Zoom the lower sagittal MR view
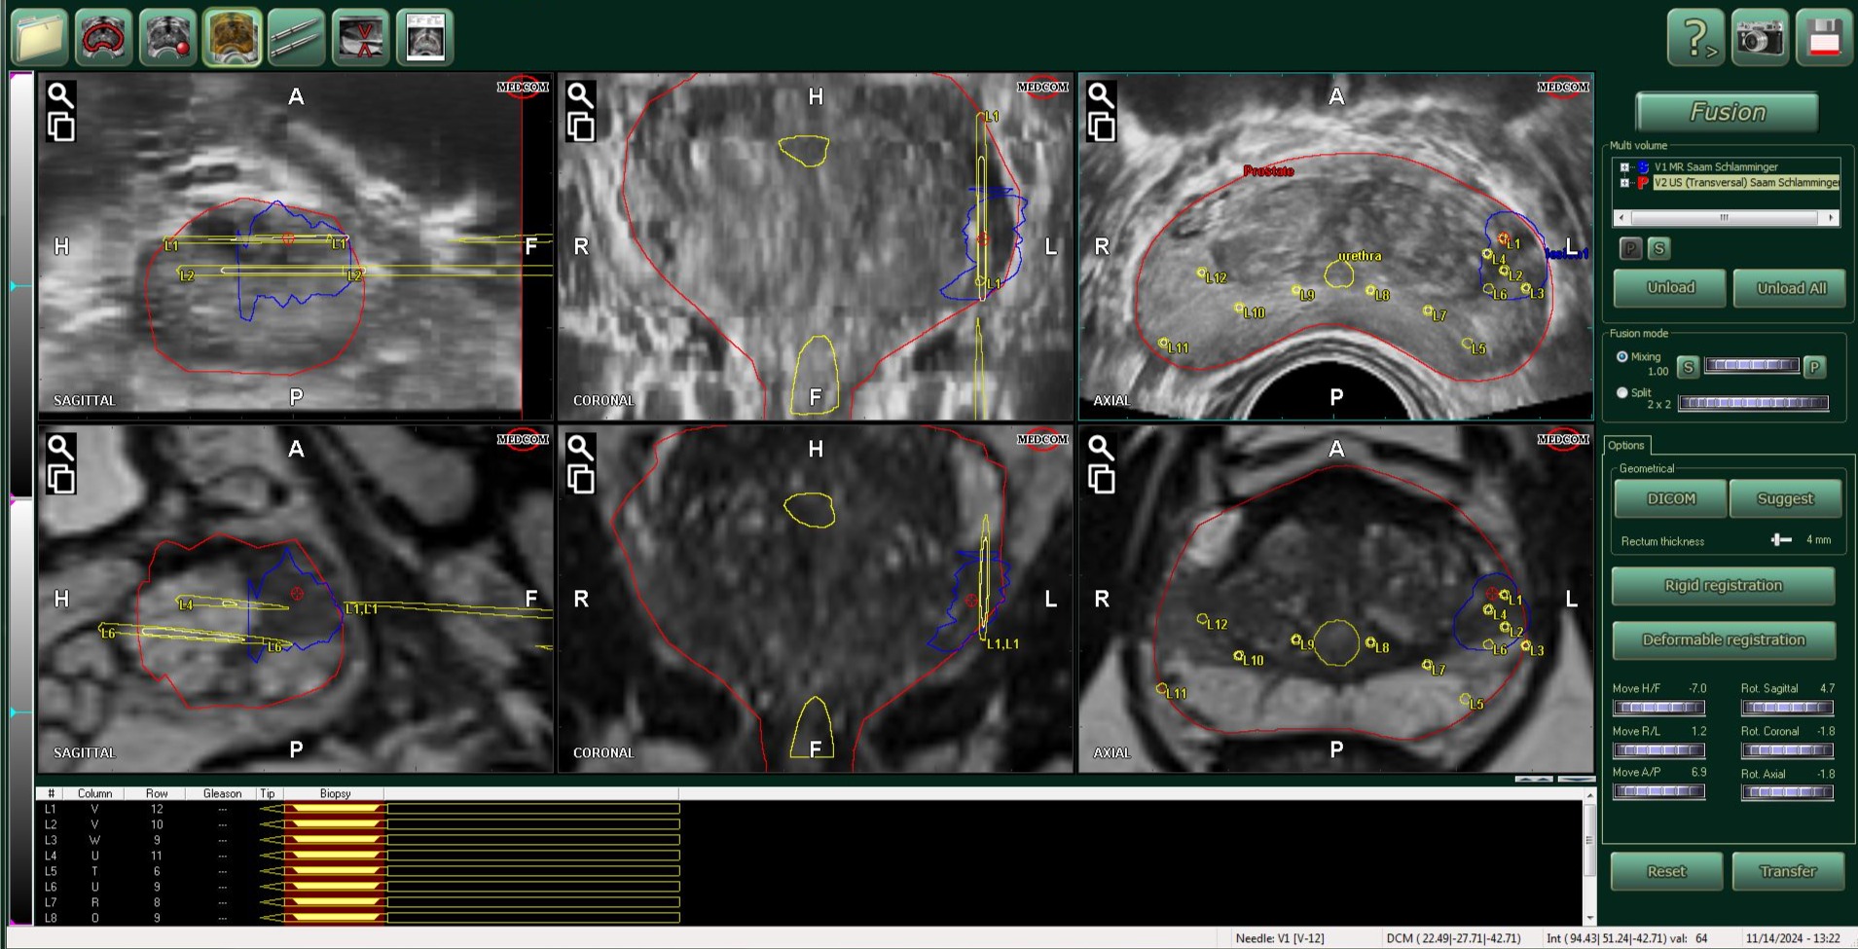This screenshot has height=949, width=1858. click(60, 448)
